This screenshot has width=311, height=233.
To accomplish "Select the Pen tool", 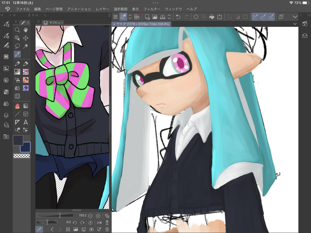I will (17, 64).
